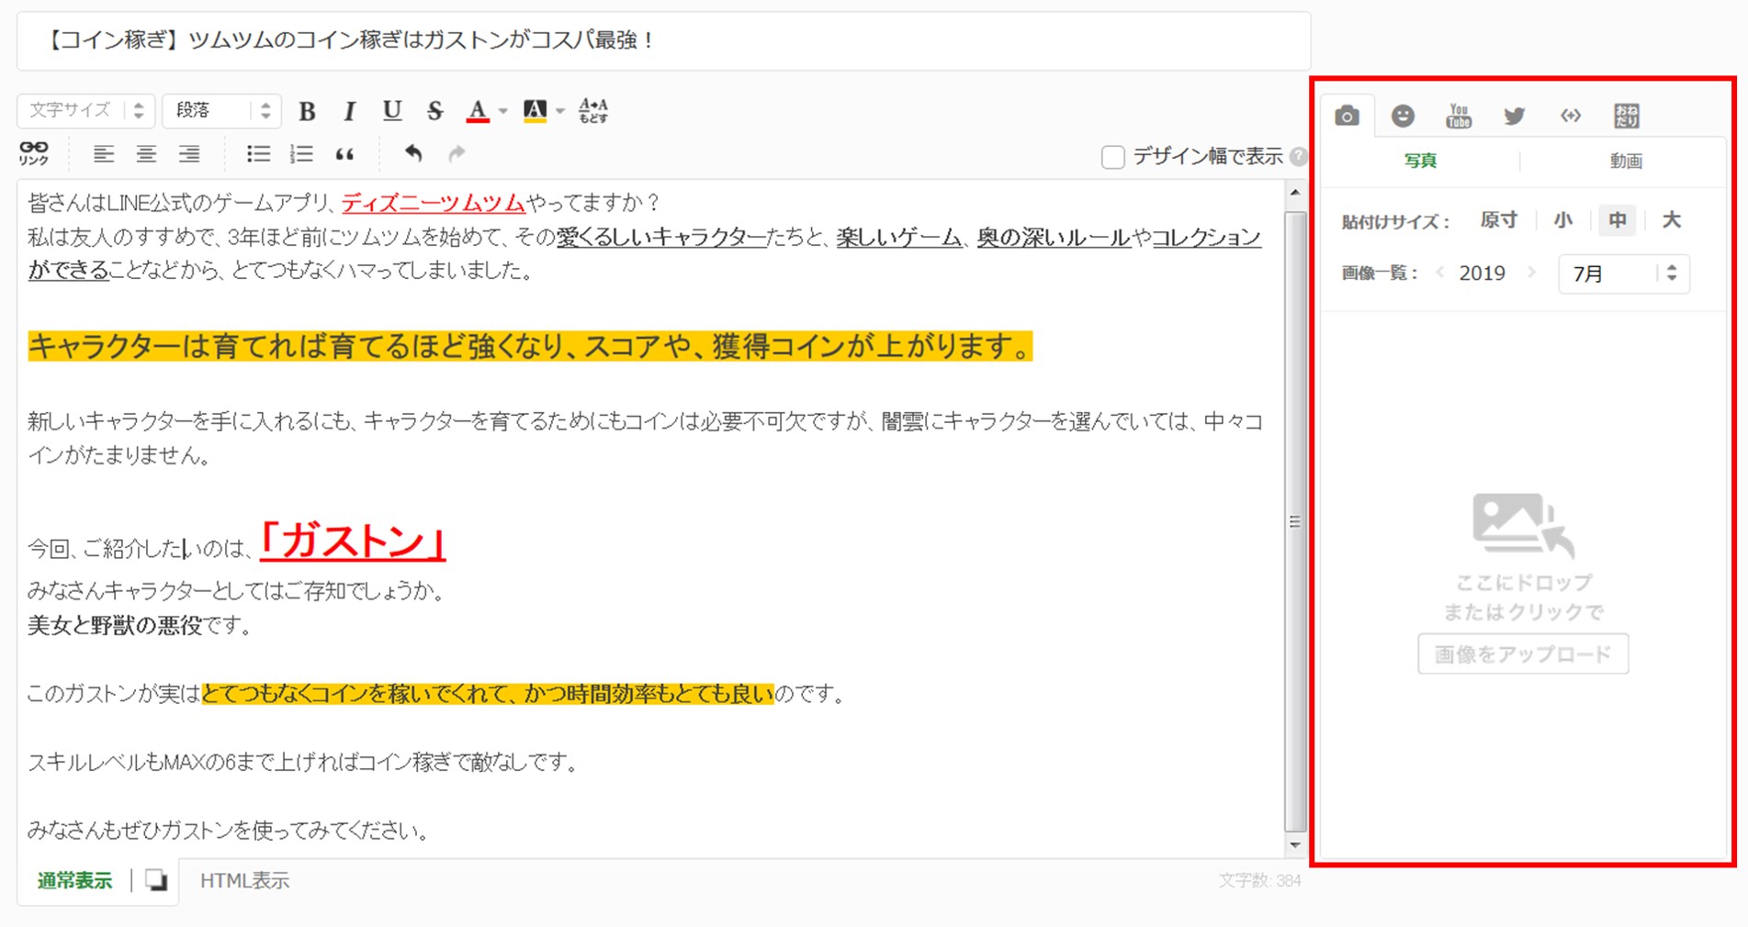Switch to HTML表示 editor view
1748x927 pixels.
pyautogui.click(x=244, y=881)
